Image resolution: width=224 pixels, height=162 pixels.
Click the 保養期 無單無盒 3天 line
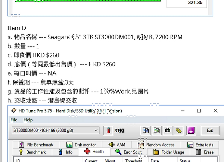click(41, 82)
